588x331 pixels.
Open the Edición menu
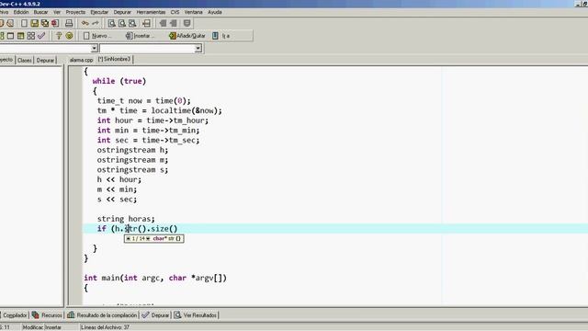[21, 12]
